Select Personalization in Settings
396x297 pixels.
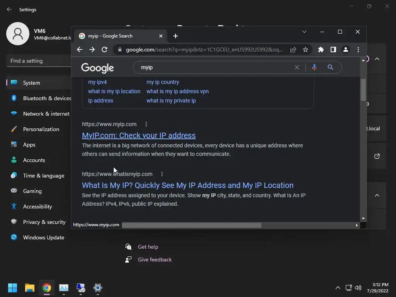pyautogui.click(x=39, y=129)
